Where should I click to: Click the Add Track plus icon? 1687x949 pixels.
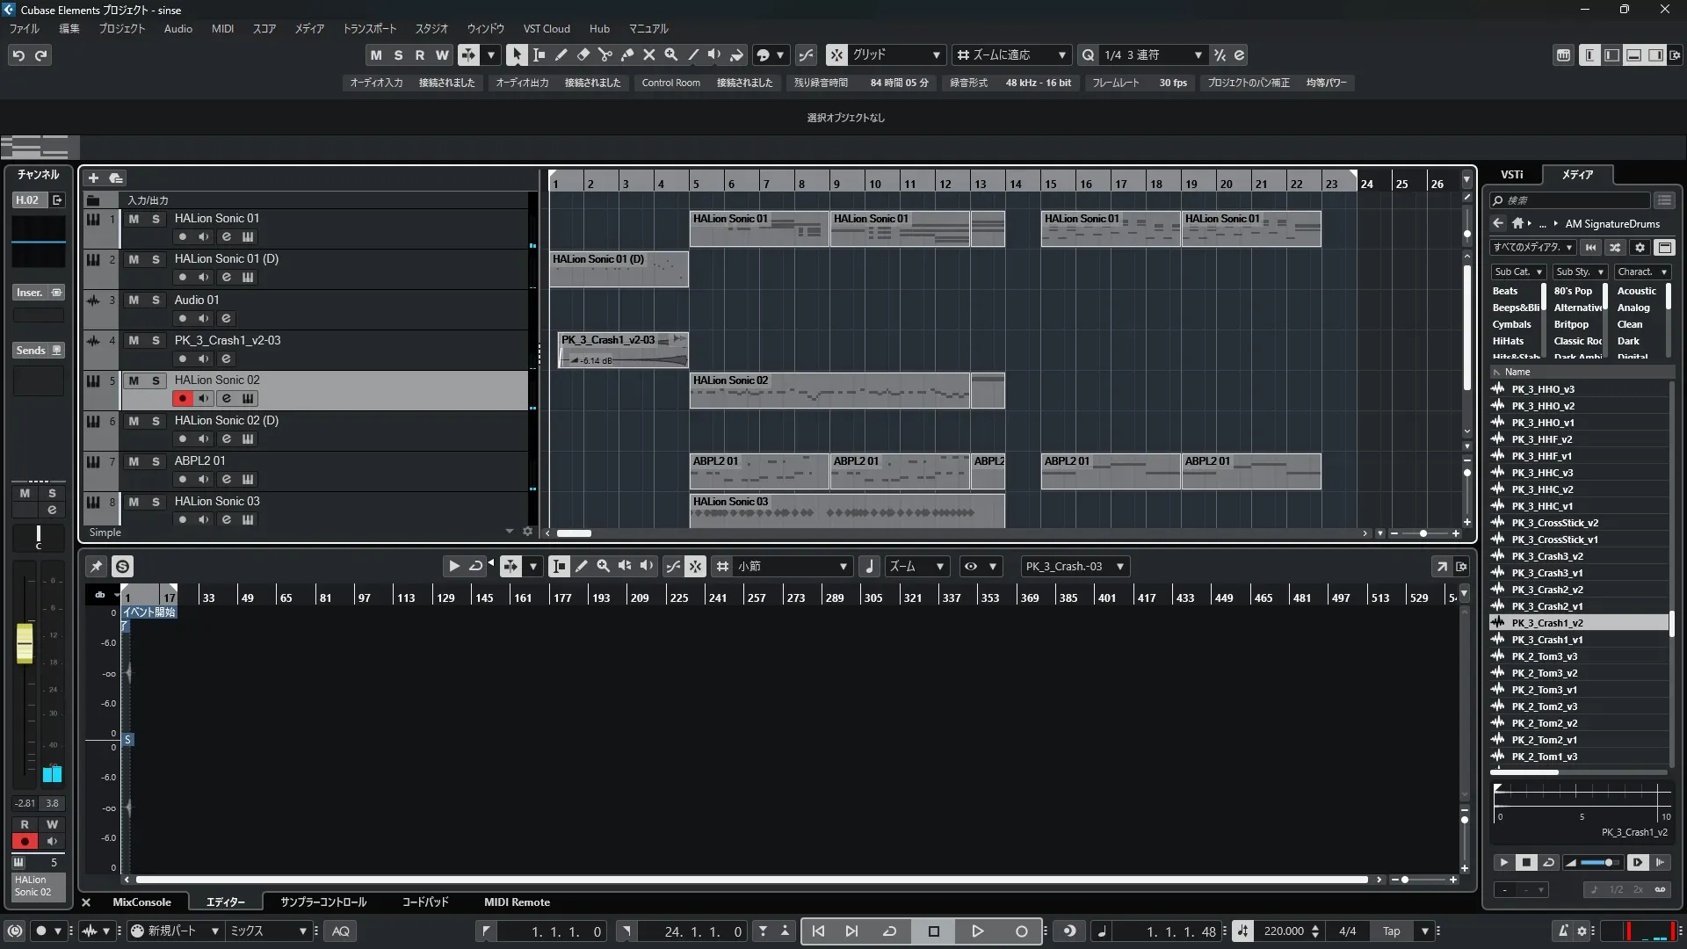click(x=93, y=177)
